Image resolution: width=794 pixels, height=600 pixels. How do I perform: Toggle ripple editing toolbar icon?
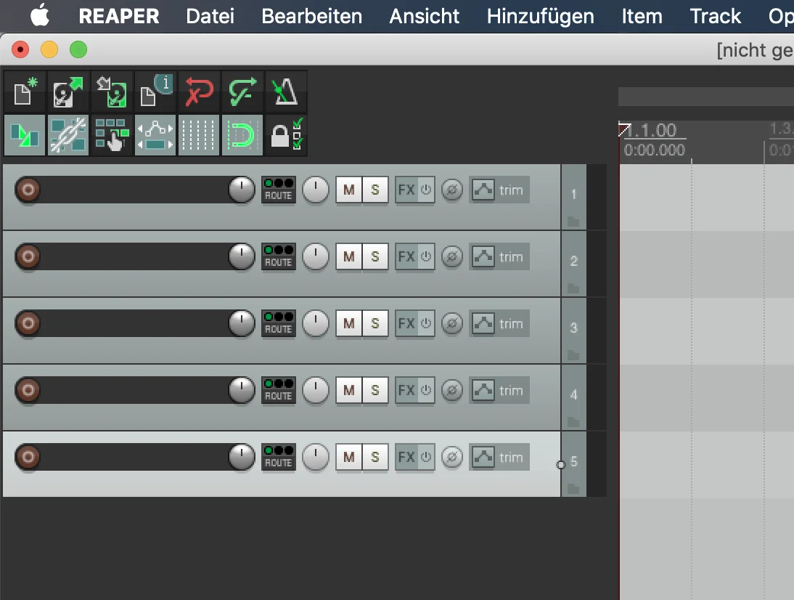click(112, 135)
